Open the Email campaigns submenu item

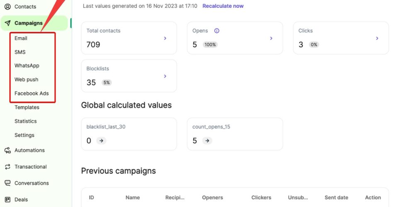click(21, 38)
